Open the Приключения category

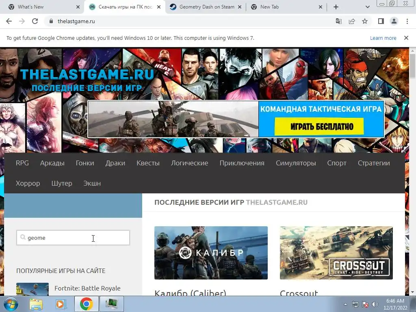point(242,163)
